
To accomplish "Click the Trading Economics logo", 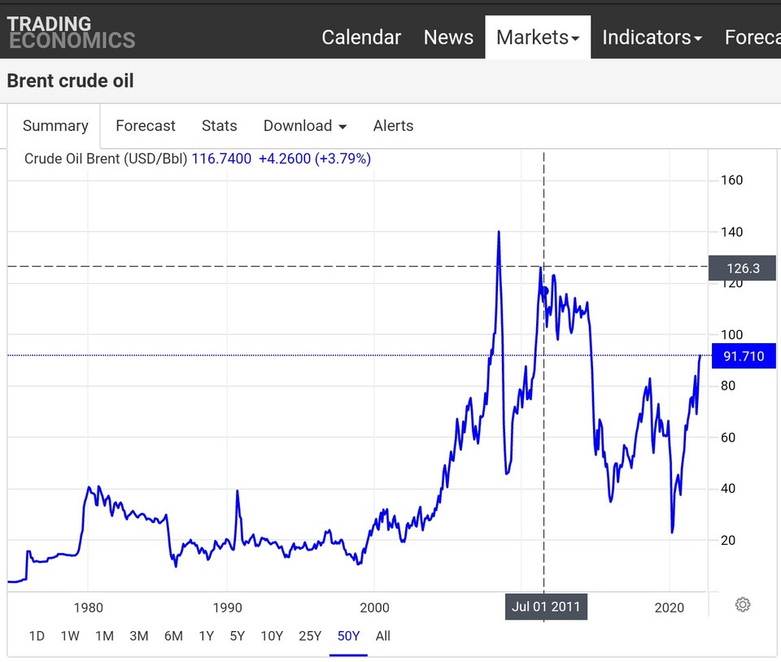I will pyautogui.click(x=71, y=33).
